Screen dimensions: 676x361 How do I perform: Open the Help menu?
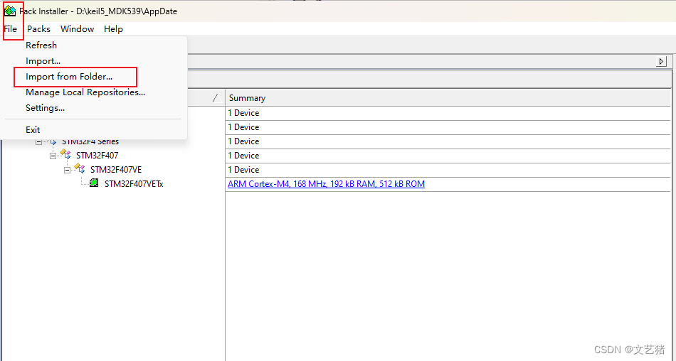(x=113, y=29)
